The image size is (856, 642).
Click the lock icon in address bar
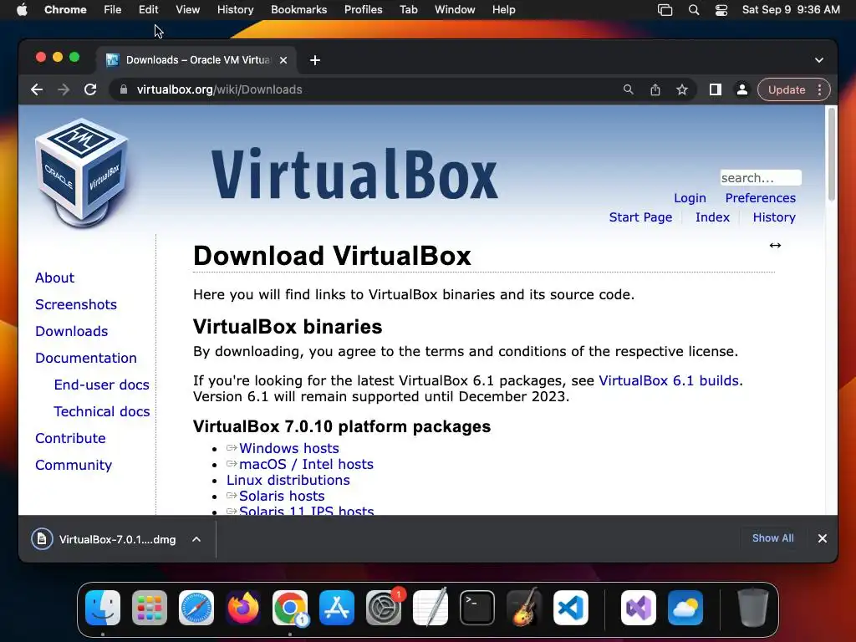point(124,89)
